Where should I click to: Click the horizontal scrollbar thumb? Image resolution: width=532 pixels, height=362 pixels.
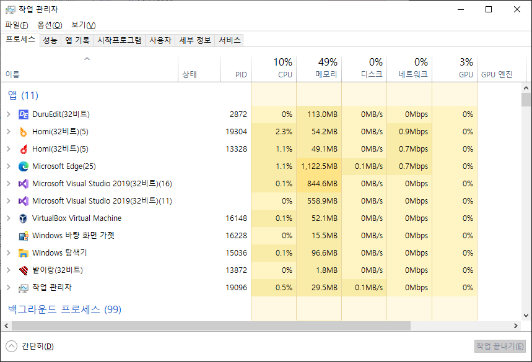(x=211, y=325)
